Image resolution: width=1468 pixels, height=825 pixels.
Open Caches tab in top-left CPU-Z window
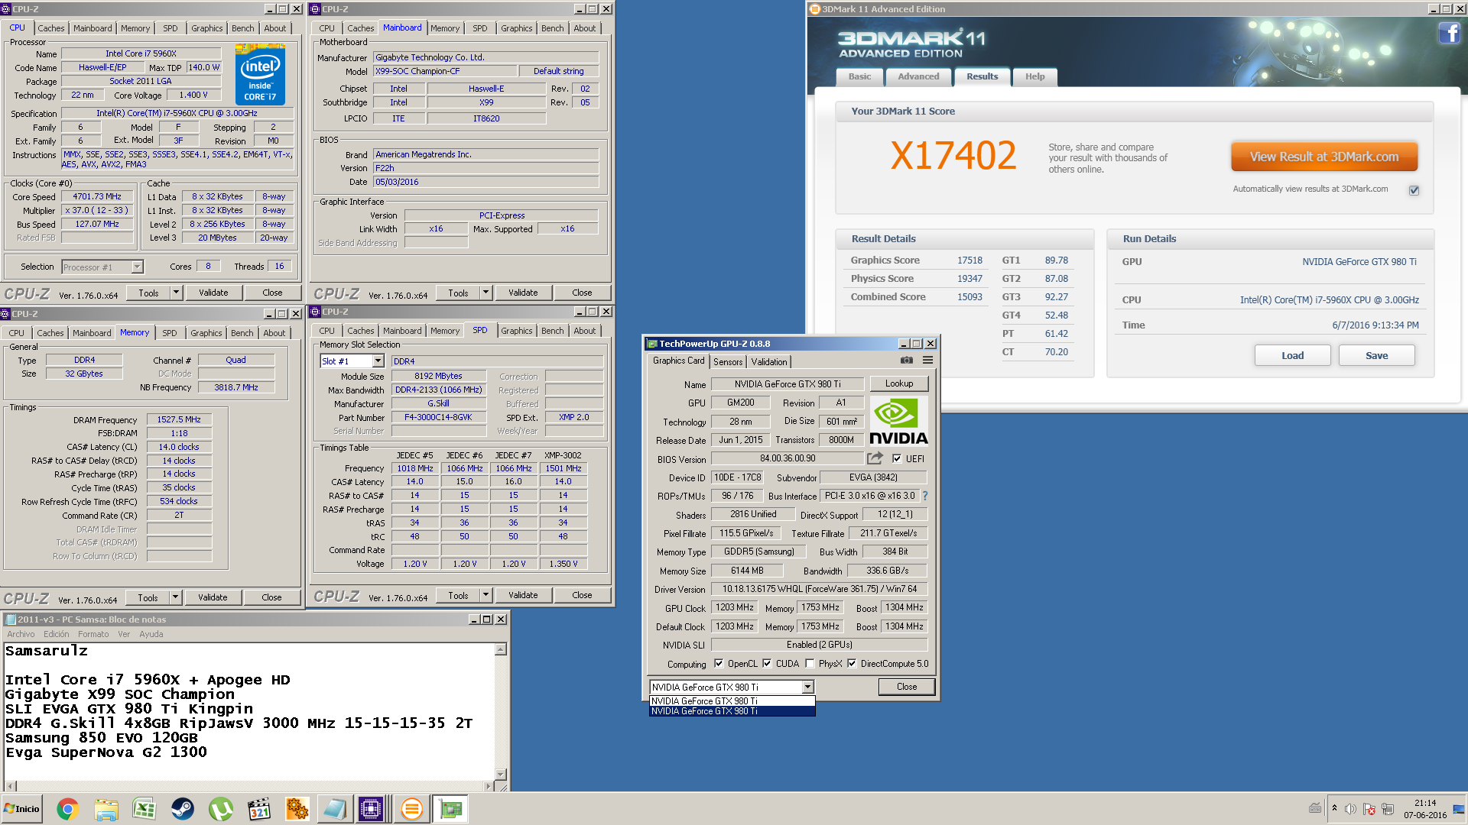coord(51,28)
